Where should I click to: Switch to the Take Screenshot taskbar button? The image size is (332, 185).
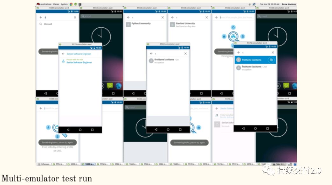[279, 164]
